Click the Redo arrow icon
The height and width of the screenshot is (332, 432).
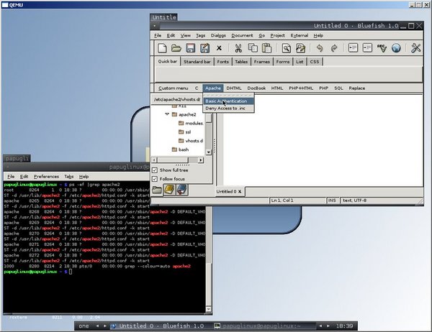(x=334, y=49)
